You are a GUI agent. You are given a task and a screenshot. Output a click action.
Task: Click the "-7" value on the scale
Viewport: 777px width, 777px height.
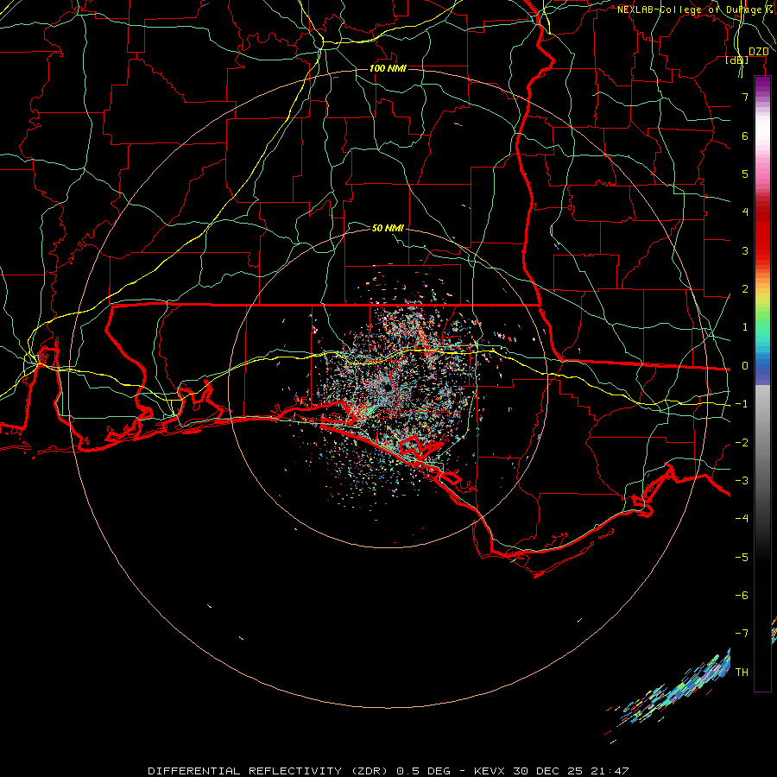coord(742,634)
